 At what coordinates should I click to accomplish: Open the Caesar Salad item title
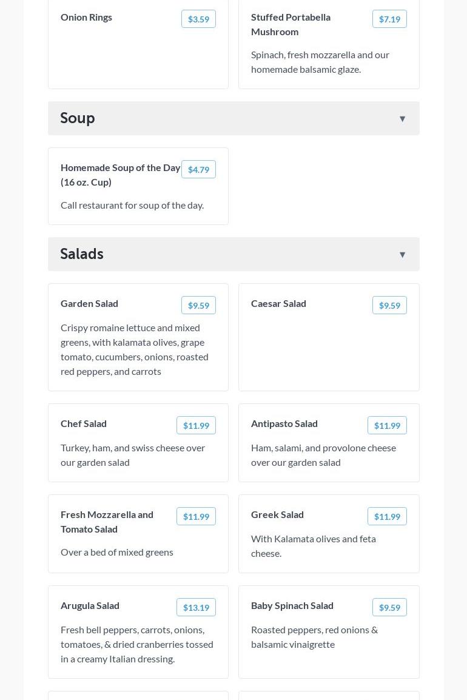point(278,303)
